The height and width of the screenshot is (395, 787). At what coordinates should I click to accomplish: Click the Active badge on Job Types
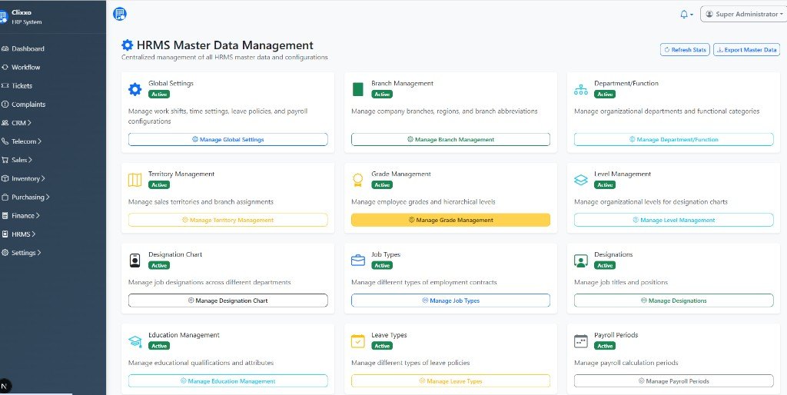point(382,265)
